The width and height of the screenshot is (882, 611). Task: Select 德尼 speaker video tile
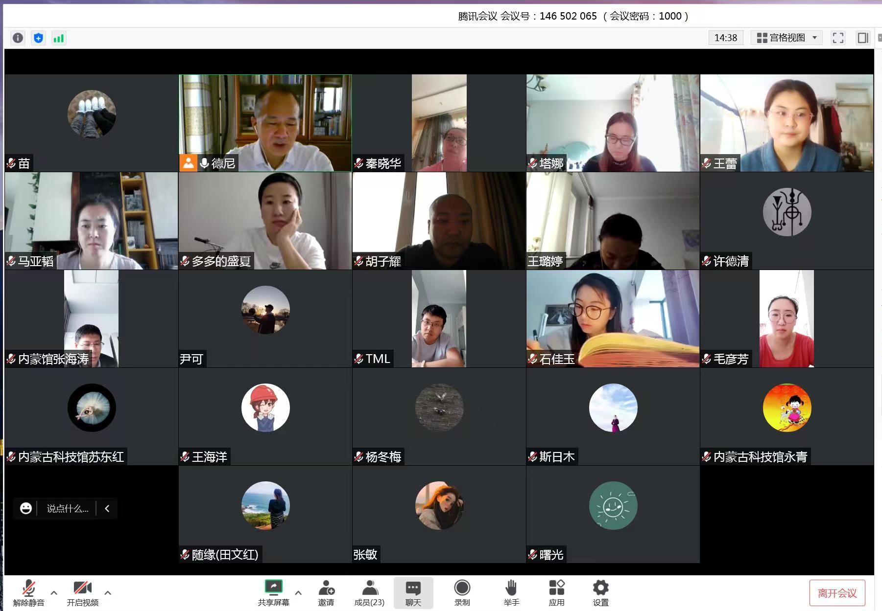[x=265, y=123]
